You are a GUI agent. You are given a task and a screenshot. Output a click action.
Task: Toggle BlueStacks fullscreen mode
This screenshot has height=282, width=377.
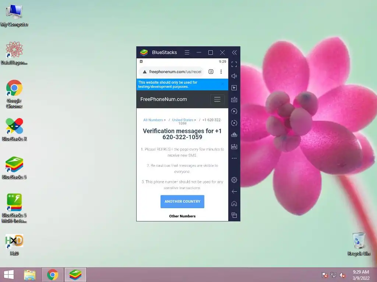point(234,64)
